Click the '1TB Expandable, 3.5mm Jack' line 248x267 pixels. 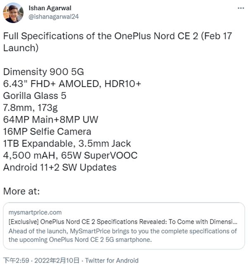point(67,144)
